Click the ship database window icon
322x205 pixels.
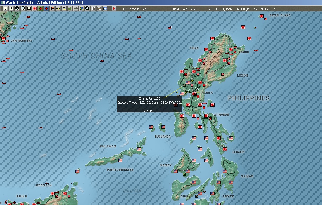[x=23, y=8]
